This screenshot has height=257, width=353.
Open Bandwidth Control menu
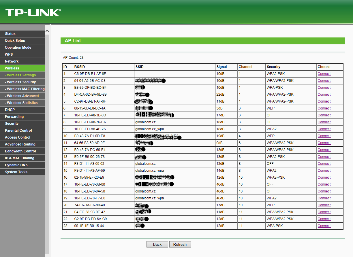[22, 151]
